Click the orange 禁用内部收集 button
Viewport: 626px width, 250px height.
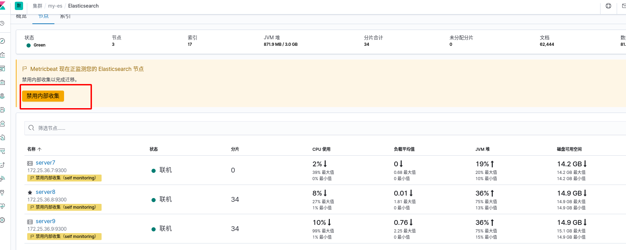(x=43, y=96)
